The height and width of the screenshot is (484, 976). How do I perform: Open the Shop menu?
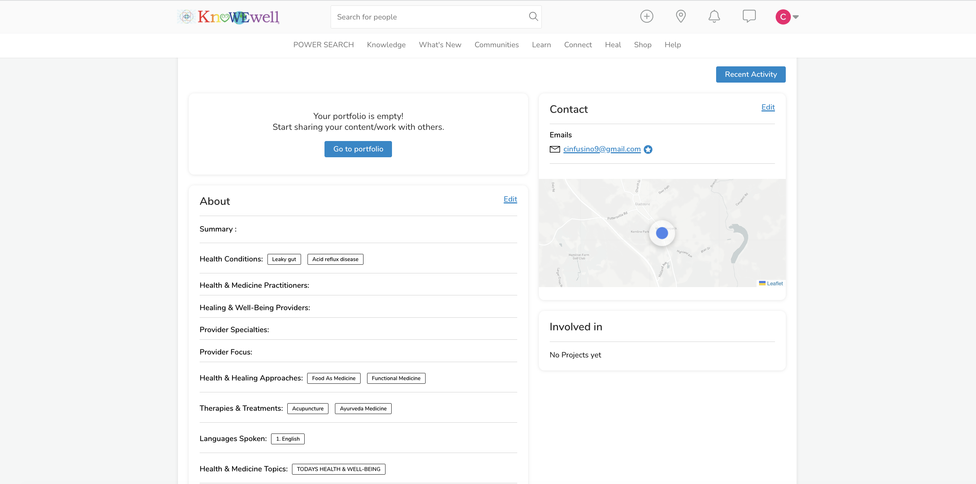tap(642, 45)
